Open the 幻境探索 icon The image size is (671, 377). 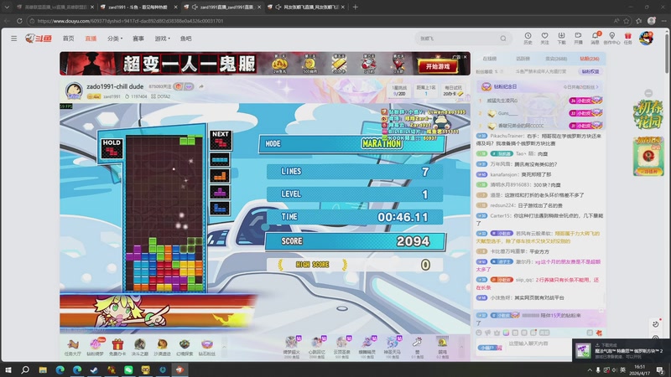point(185,347)
